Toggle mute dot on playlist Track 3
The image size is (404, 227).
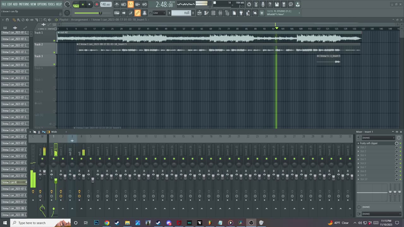54,64
